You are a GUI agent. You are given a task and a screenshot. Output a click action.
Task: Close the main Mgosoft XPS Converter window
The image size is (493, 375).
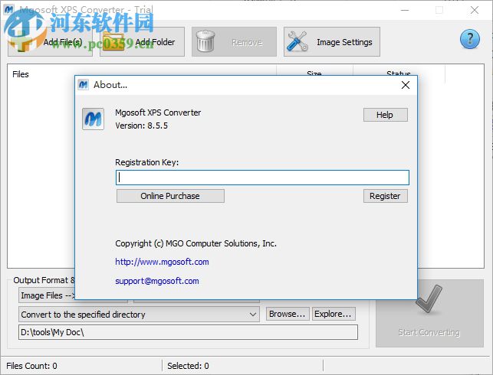pyautogui.click(x=475, y=10)
